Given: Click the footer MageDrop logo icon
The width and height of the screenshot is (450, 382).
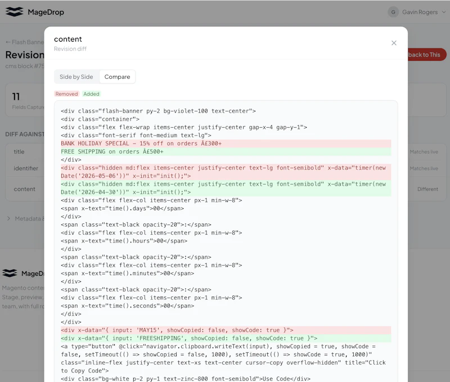Looking at the screenshot, I should (x=10, y=273).
